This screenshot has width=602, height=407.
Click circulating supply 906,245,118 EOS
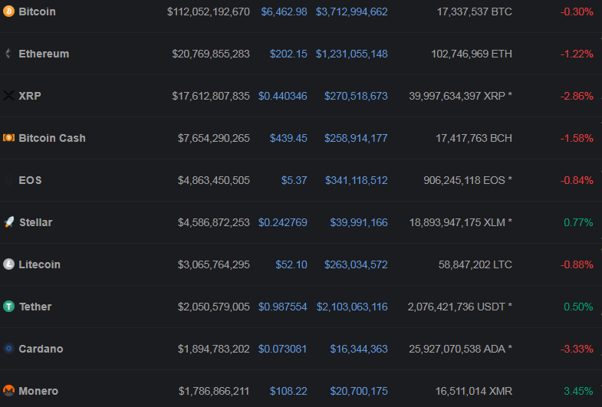point(468,181)
